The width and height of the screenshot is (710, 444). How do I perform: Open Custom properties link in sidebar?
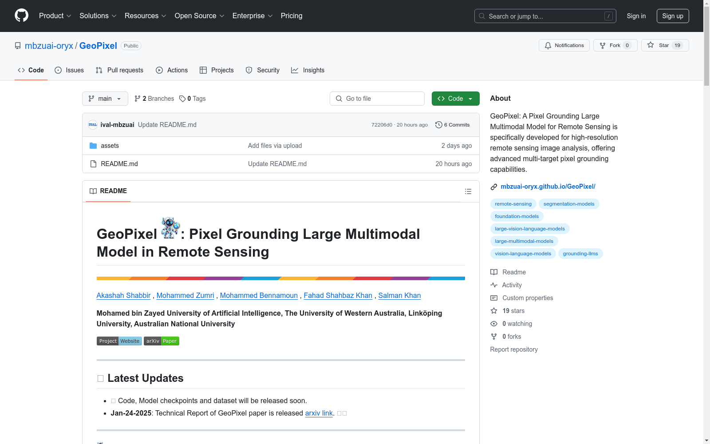tap(522, 298)
